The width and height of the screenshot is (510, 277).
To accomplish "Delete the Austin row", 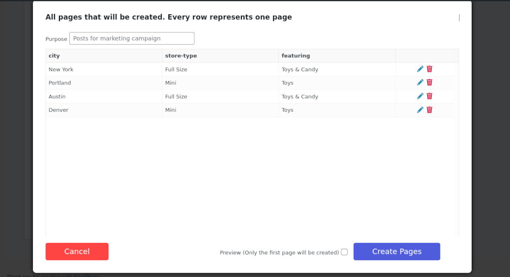I will click(429, 96).
